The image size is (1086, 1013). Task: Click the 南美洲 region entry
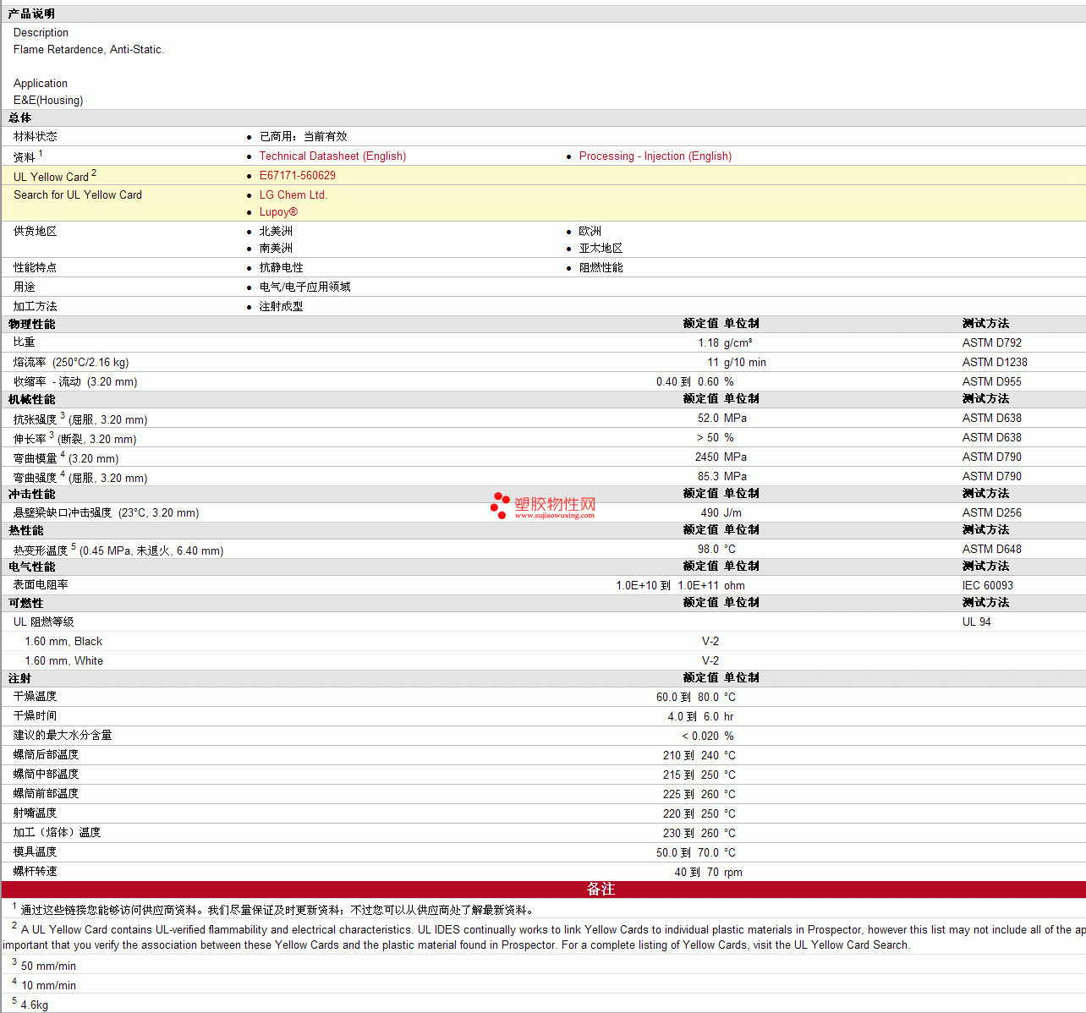[x=276, y=249]
